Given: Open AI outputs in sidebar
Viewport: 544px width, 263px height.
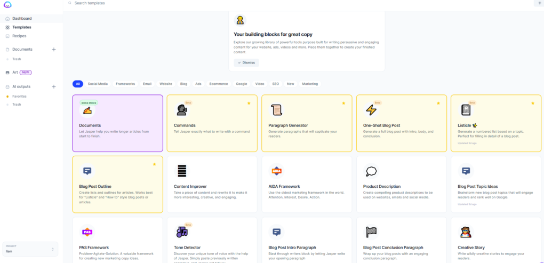Looking at the screenshot, I should (21, 86).
